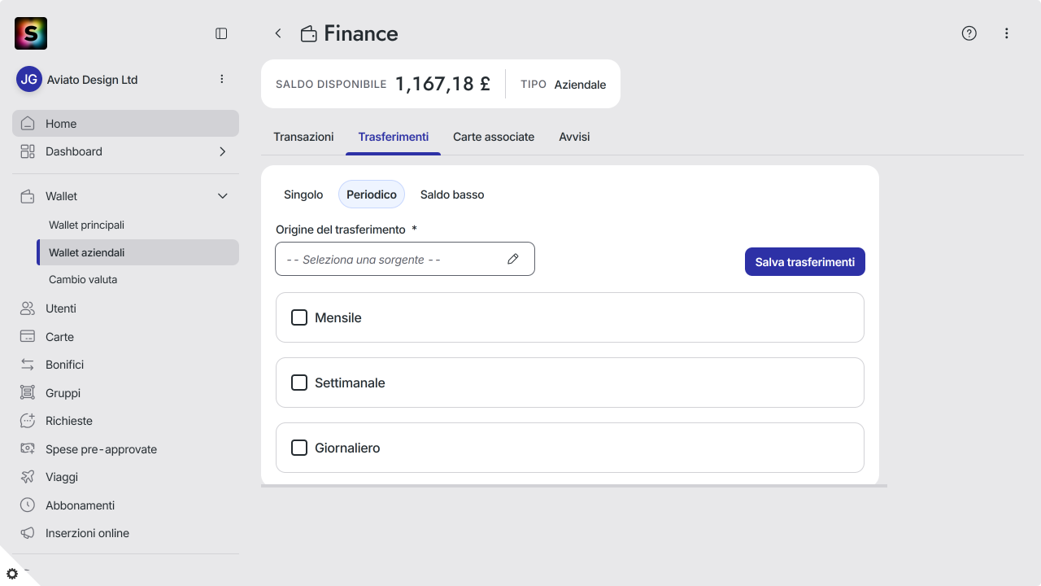Open Seleziona una sorgente dropdown

405,259
